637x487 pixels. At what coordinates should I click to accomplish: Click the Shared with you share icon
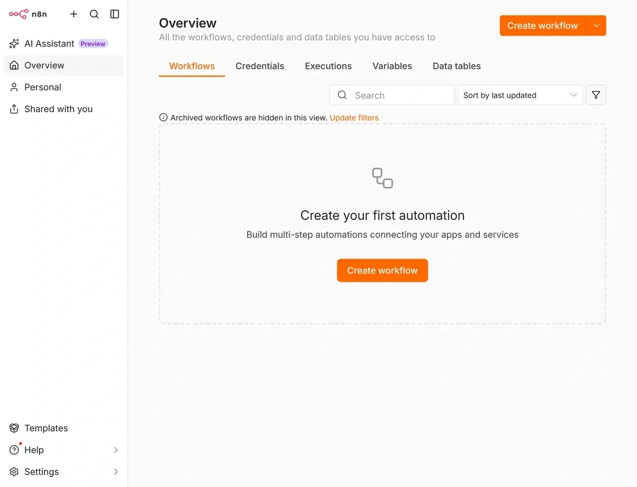14,109
